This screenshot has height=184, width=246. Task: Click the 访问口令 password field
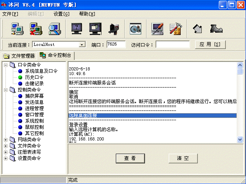173,44
